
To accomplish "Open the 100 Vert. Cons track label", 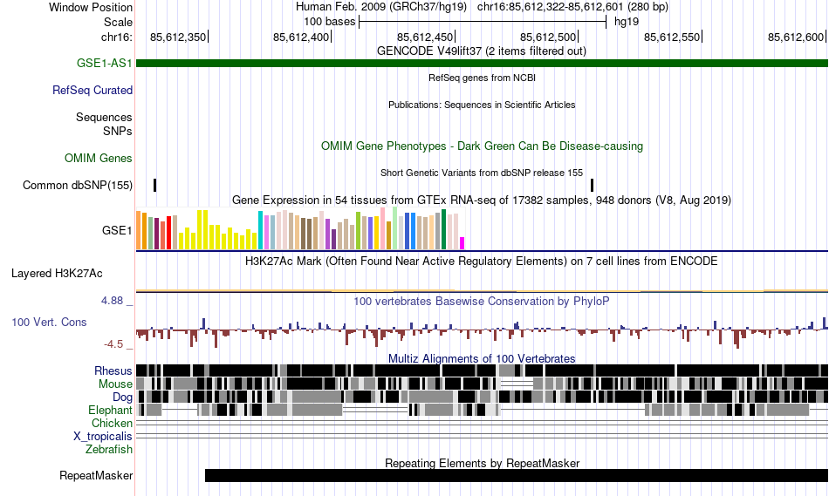I will pos(49,323).
